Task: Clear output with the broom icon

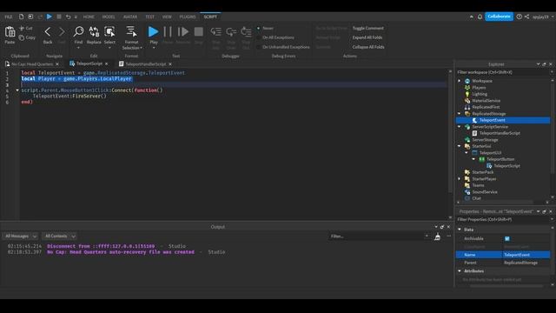Action: tap(438, 236)
